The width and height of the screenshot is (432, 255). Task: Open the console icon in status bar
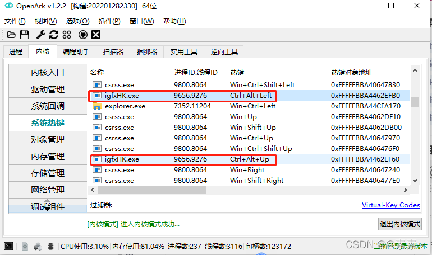8,246
